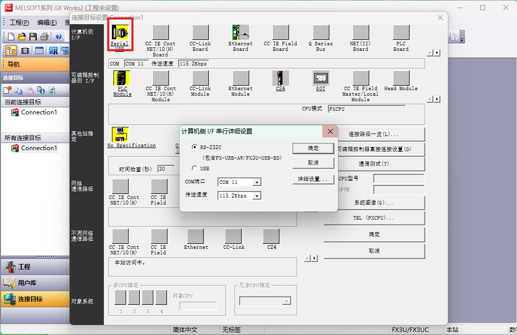This screenshot has height=335, width=517.
Task: Open the COM端口 dropdown
Action: coord(257,182)
